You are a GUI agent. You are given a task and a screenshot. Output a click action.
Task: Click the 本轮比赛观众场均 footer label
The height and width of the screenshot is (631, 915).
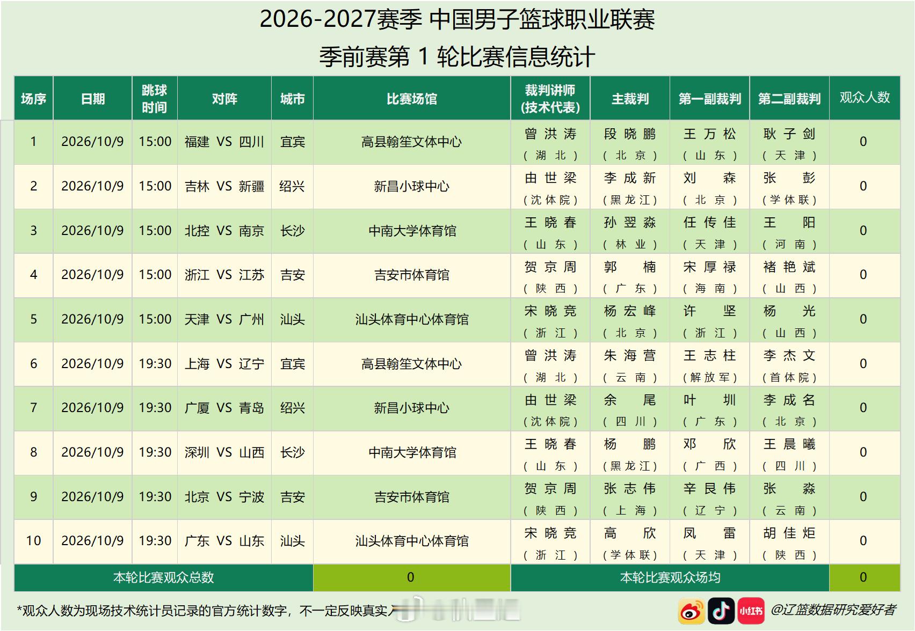point(670,577)
